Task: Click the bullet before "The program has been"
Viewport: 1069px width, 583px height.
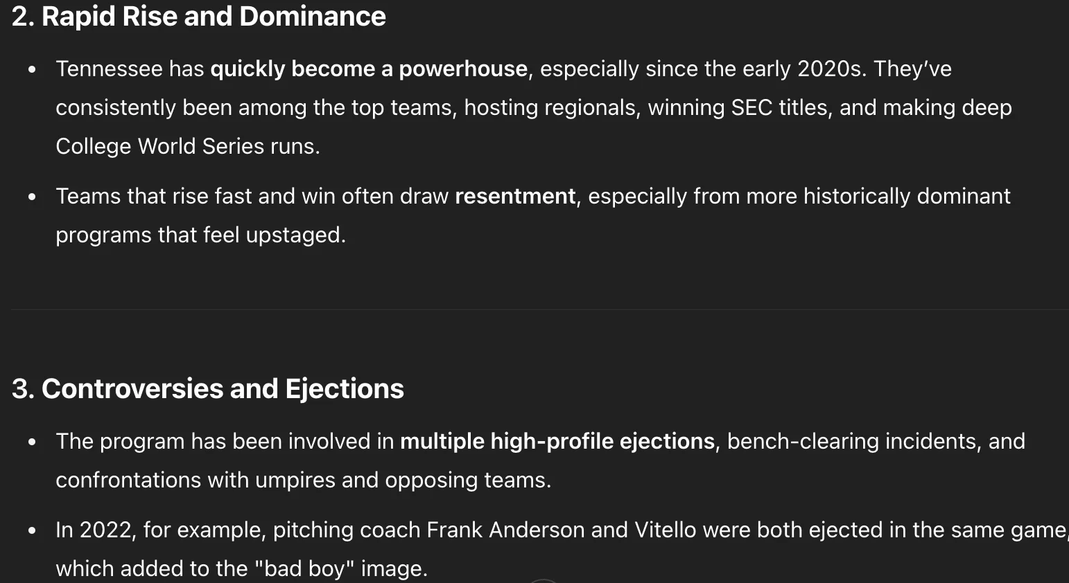Action: (32, 442)
